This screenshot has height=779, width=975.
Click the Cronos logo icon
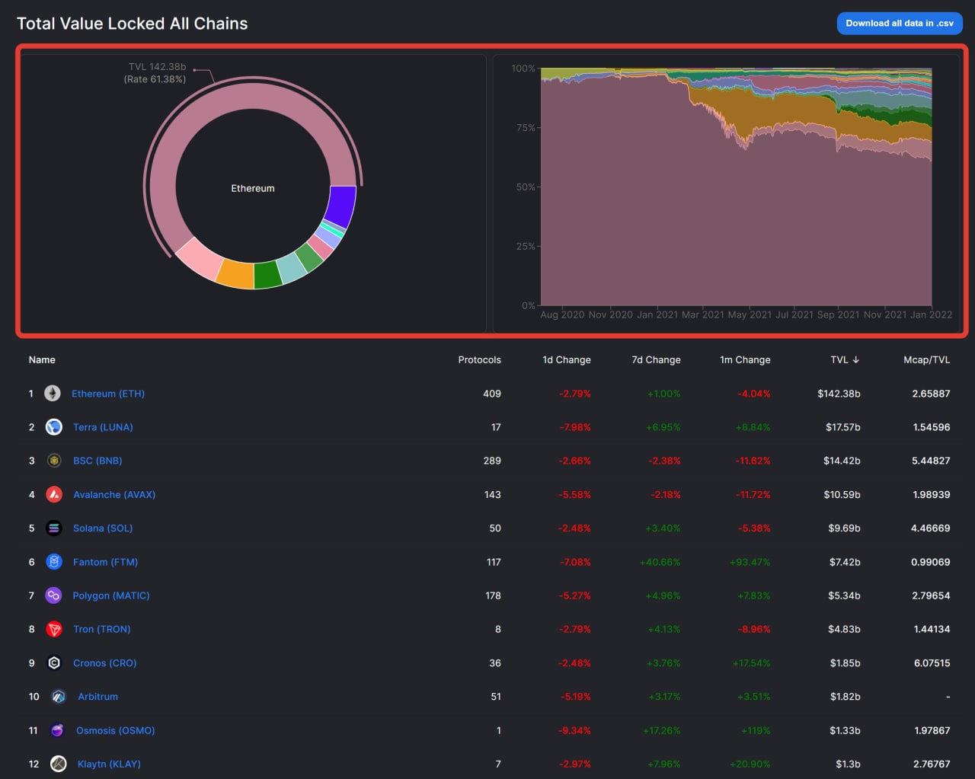click(53, 662)
